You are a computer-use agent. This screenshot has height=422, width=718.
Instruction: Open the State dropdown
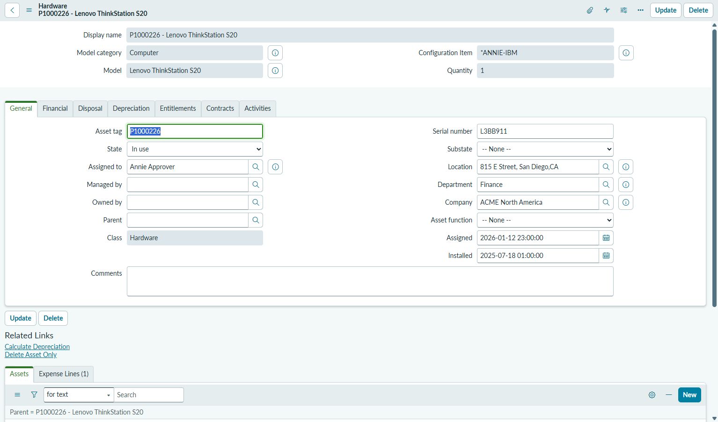[x=195, y=149]
